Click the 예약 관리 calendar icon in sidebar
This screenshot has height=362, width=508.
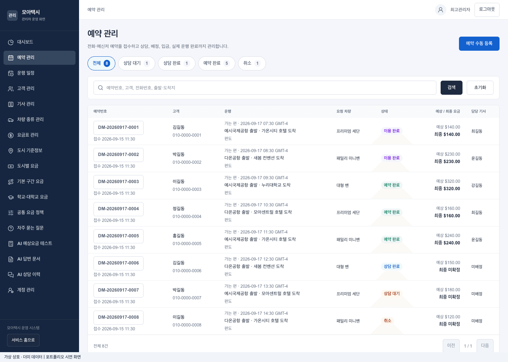(11, 58)
